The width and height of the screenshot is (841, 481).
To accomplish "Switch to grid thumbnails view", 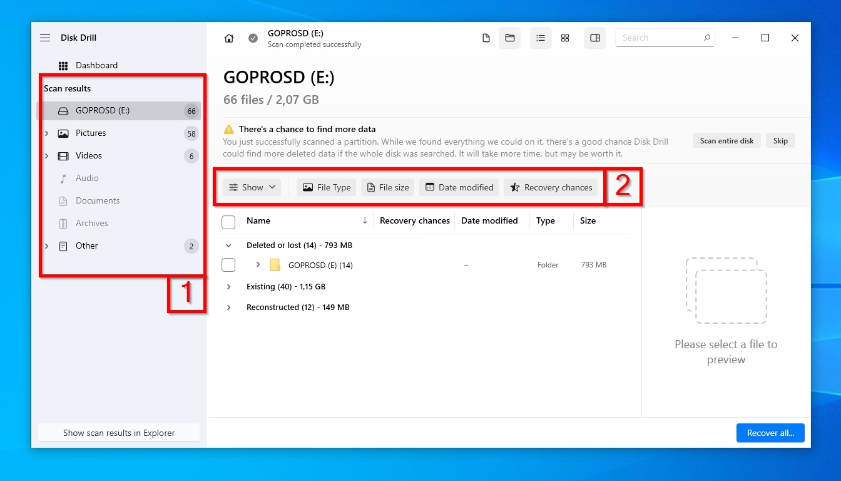I will (565, 38).
